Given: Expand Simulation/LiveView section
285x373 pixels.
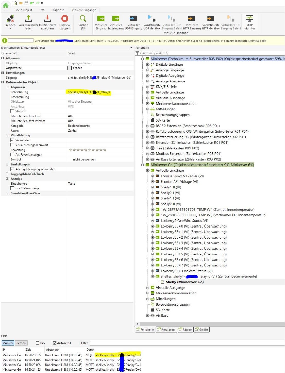Looking at the screenshot, I should (x=7, y=193).
